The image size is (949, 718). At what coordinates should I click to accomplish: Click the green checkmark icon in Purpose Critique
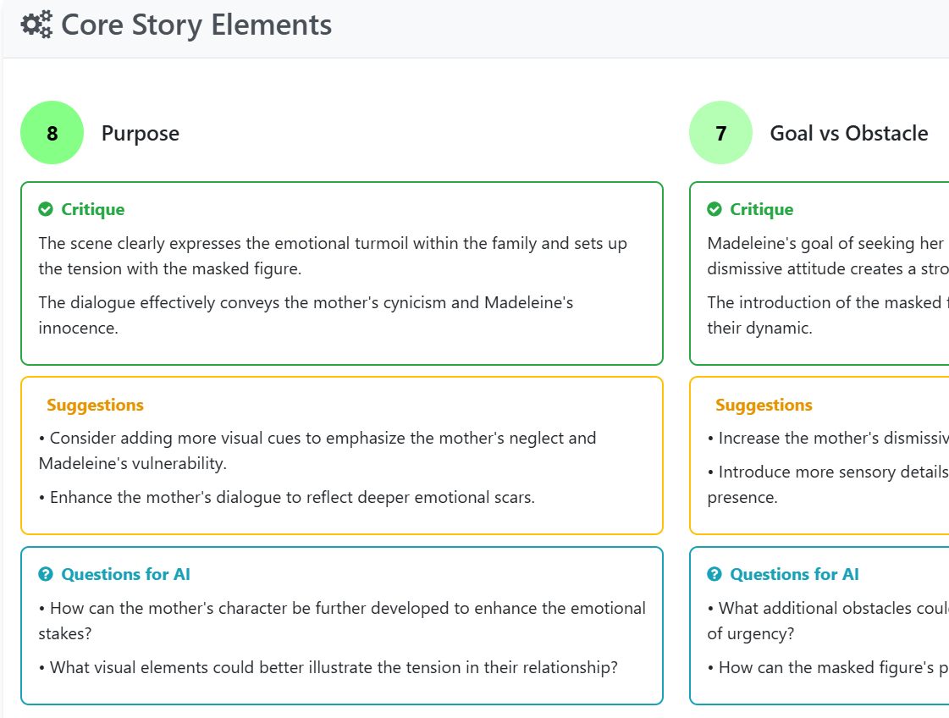click(x=46, y=209)
